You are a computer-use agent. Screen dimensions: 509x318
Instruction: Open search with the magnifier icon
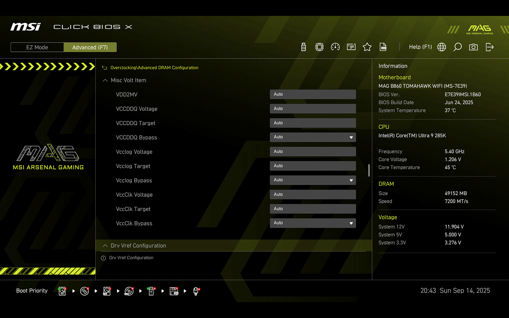click(457, 47)
